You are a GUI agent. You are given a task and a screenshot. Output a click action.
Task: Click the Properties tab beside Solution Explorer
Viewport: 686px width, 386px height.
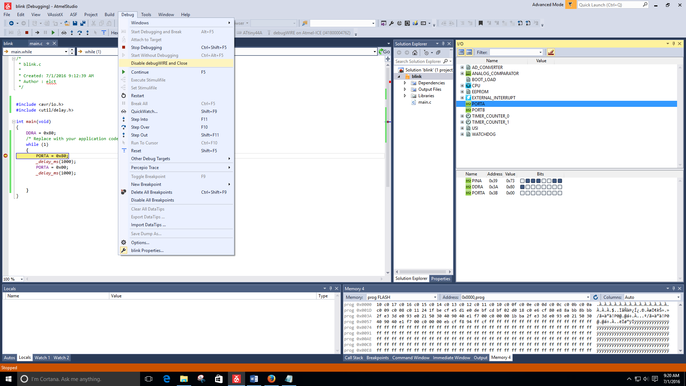[441, 279]
